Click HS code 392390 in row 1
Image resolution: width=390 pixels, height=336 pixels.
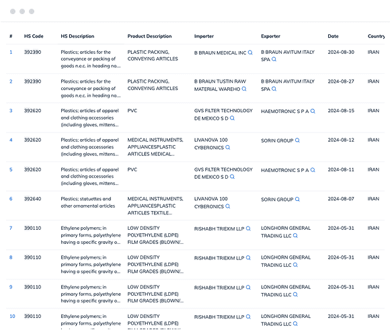(32, 52)
